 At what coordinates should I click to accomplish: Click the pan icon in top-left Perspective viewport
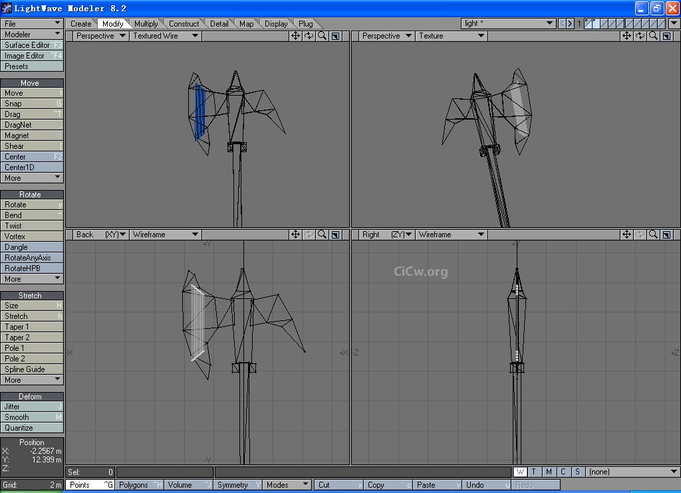295,36
